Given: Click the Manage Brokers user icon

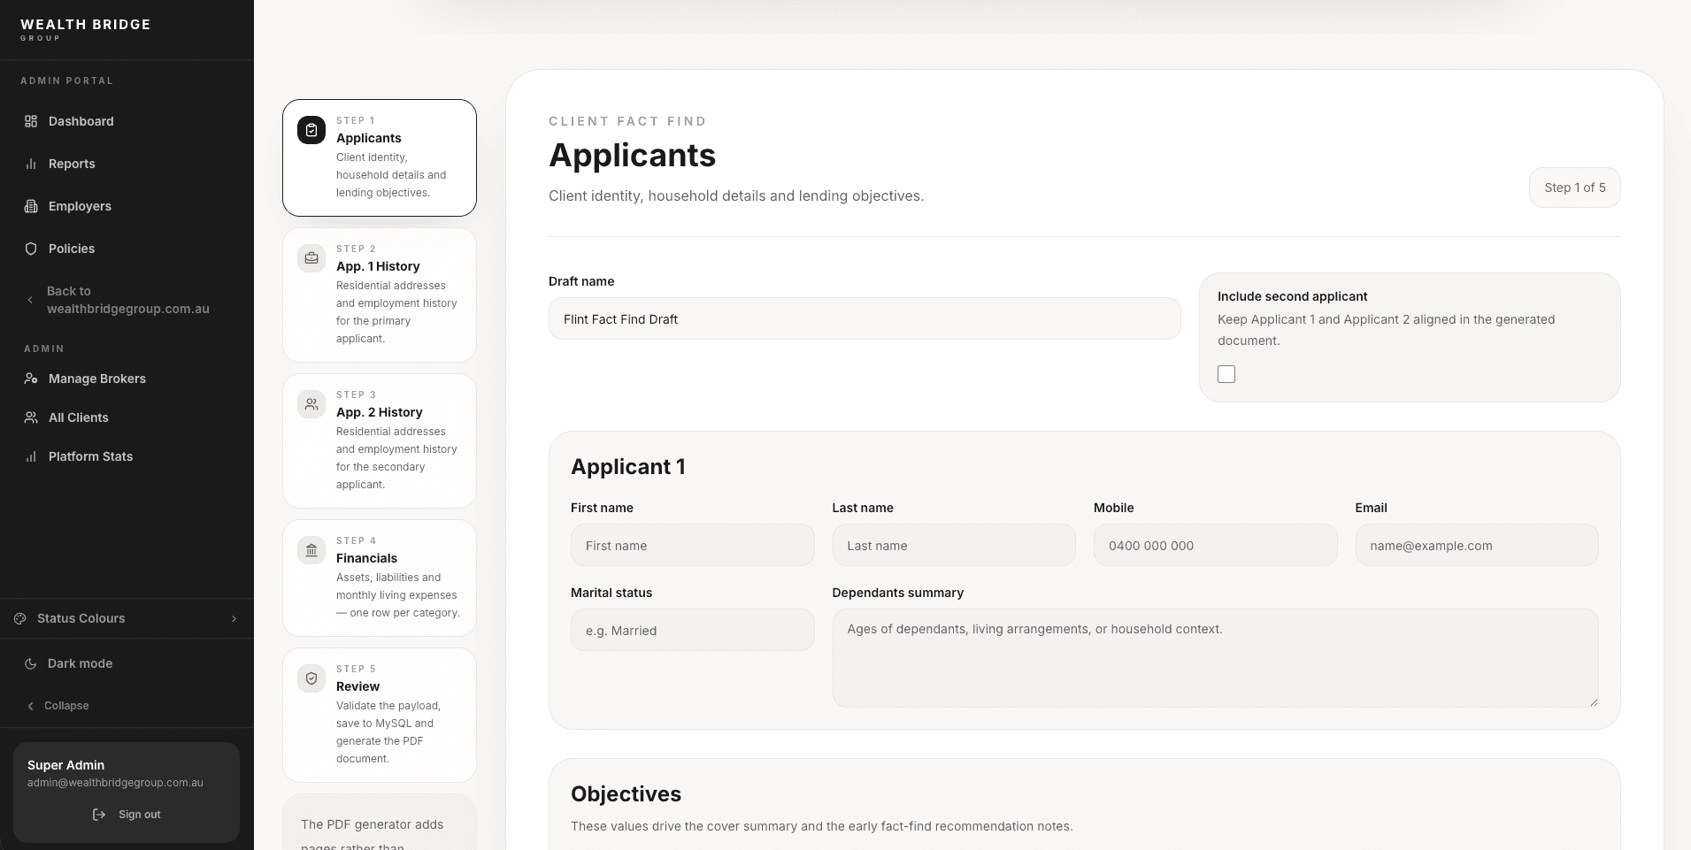Looking at the screenshot, I should point(31,379).
